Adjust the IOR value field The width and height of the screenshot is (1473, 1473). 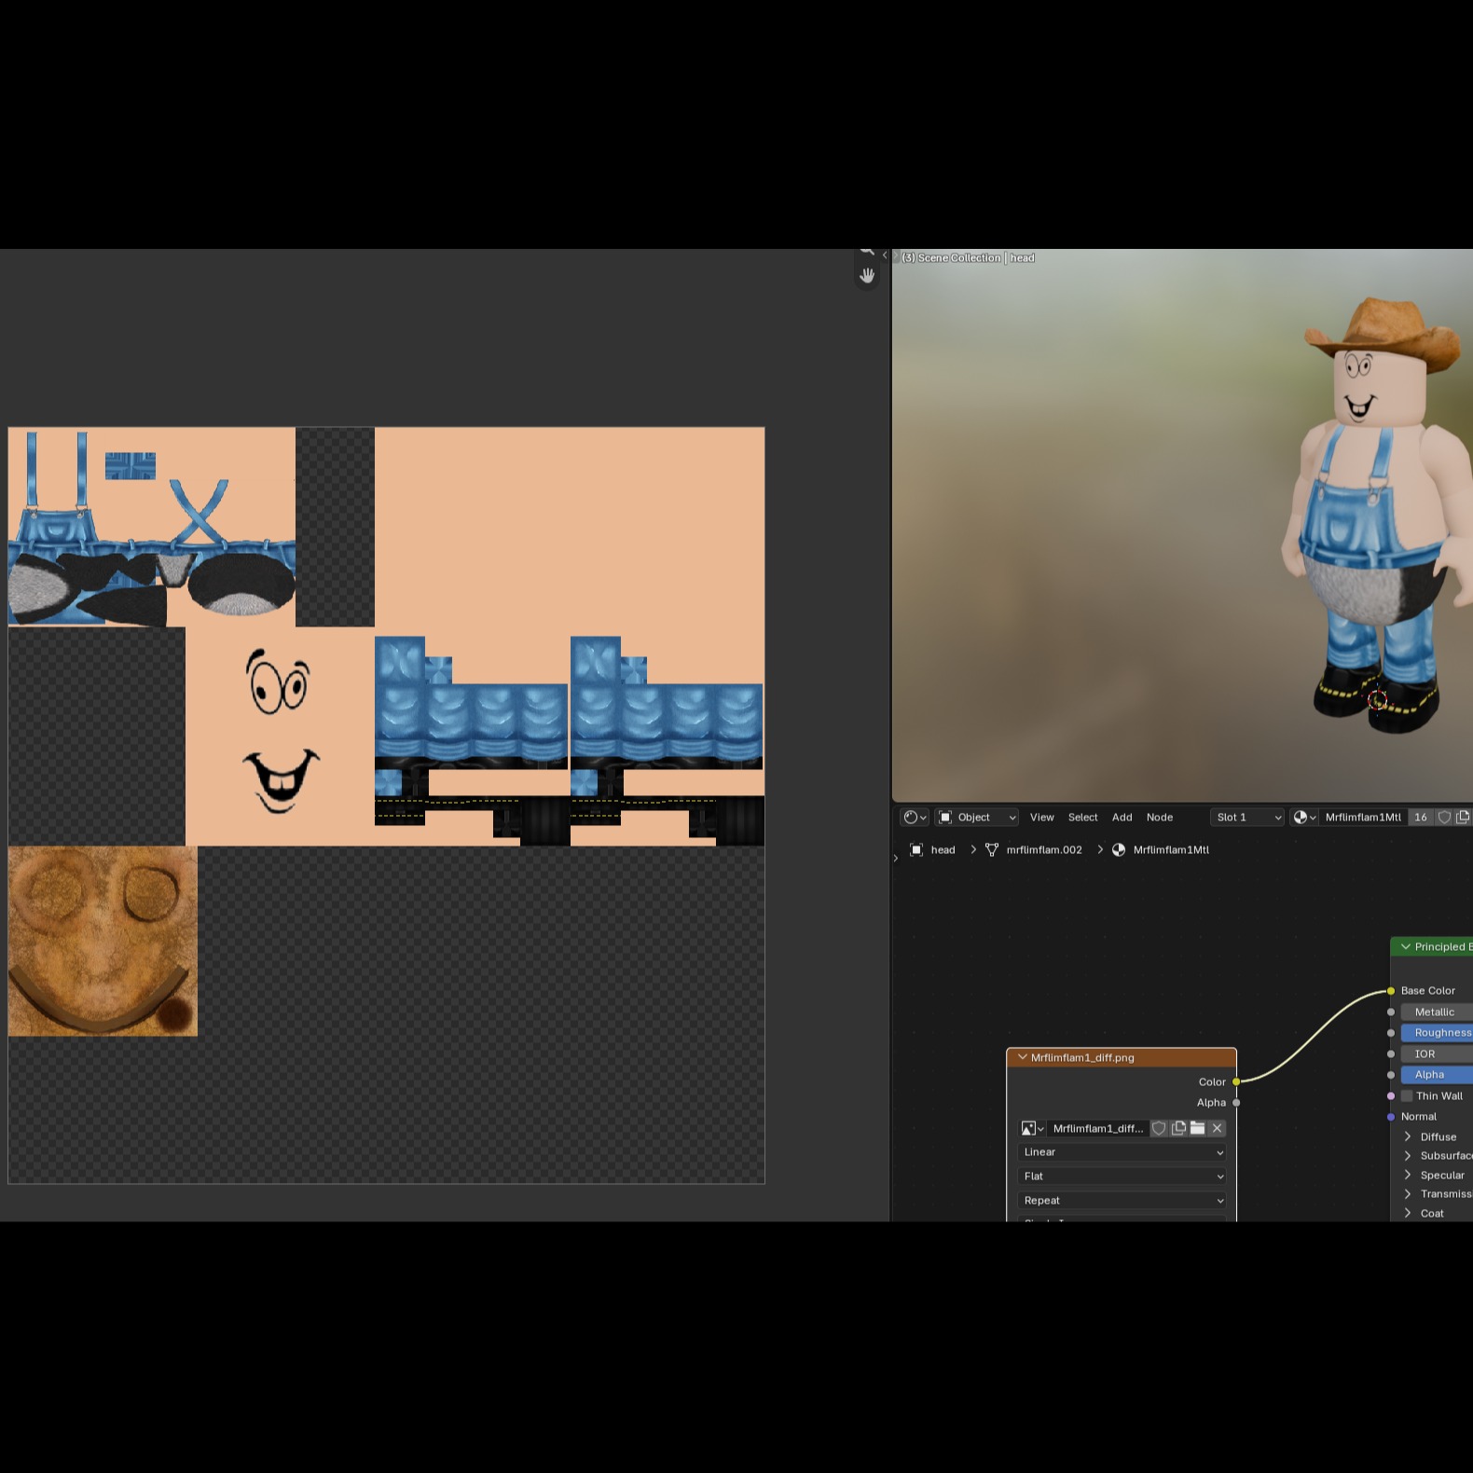coord(1437,1054)
